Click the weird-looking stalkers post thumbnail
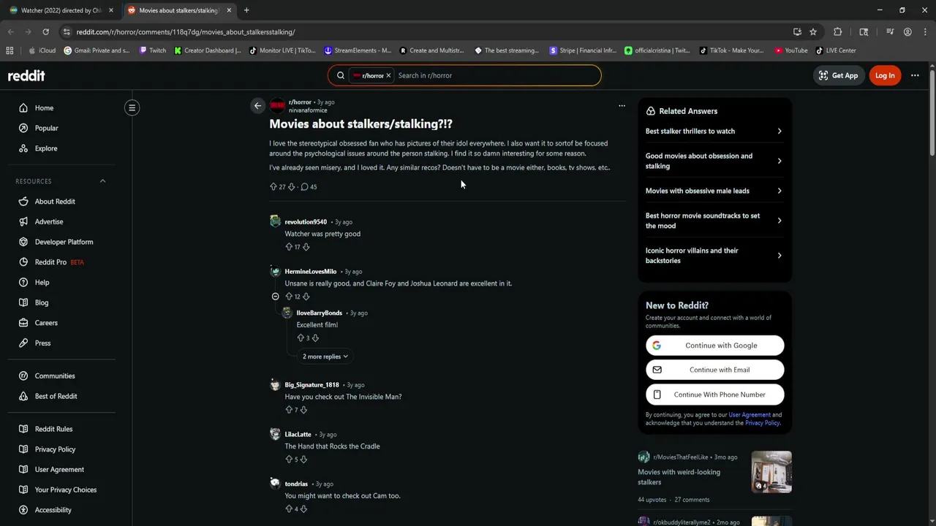 (771, 472)
